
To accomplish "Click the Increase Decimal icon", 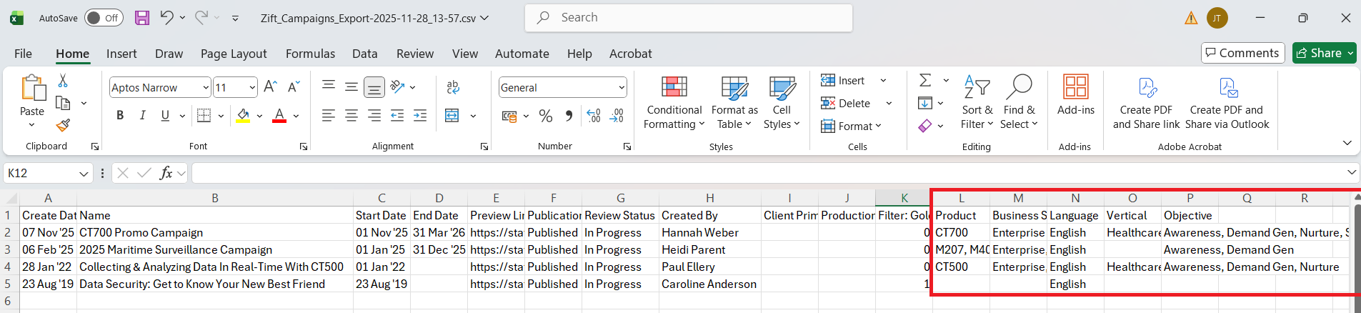I will tap(594, 116).
